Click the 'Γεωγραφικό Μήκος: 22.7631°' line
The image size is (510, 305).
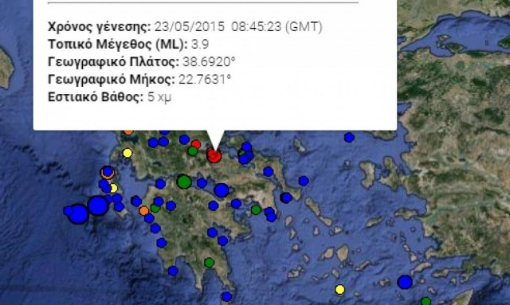(139, 79)
